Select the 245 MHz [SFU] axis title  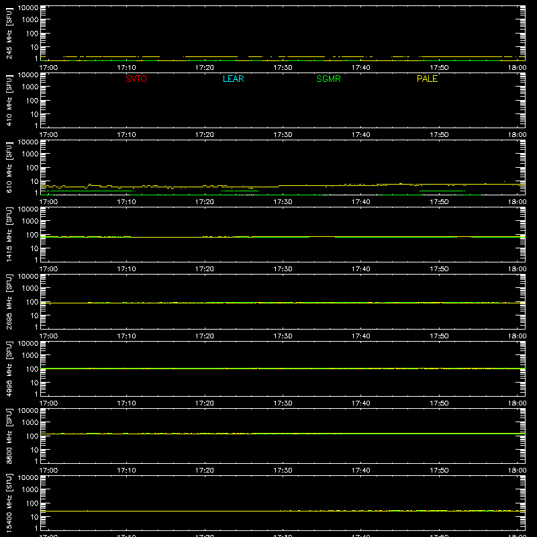[x=9, y=33]
